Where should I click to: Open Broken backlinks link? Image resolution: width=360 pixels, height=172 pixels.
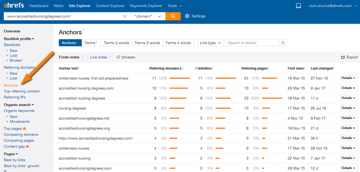click(16, 61)
